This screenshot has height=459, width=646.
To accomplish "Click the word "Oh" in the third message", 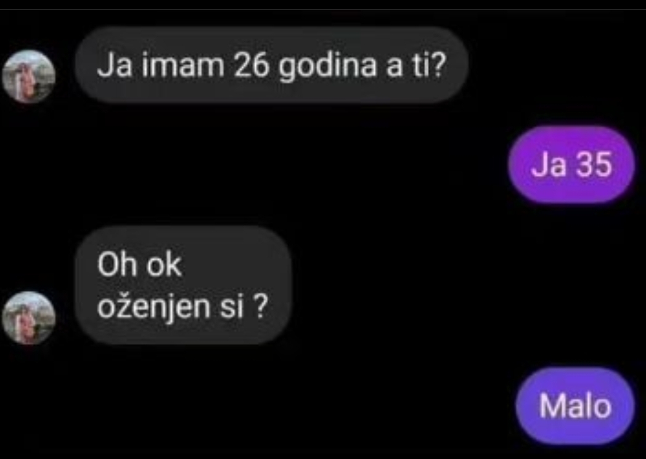I will (117, 264).
